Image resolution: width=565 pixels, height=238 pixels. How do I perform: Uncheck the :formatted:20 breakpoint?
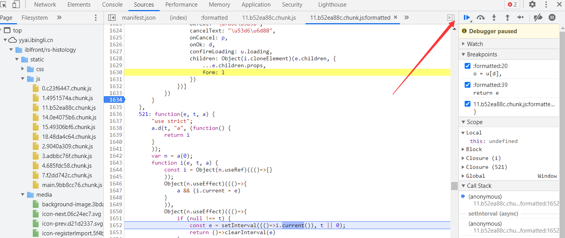[x=468, y=66]
